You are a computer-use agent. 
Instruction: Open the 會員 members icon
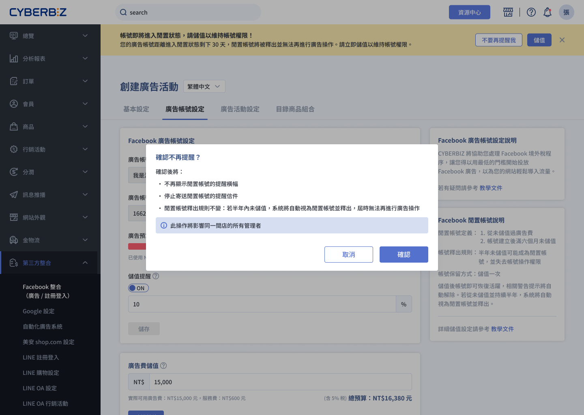[x=14, y=104]
